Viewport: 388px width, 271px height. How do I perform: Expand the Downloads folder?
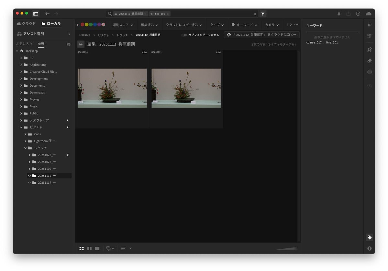point(21,92)
